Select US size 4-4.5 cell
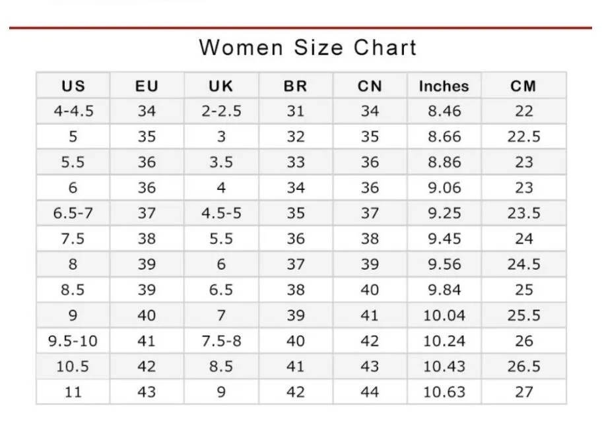 [x=73, y=111]
